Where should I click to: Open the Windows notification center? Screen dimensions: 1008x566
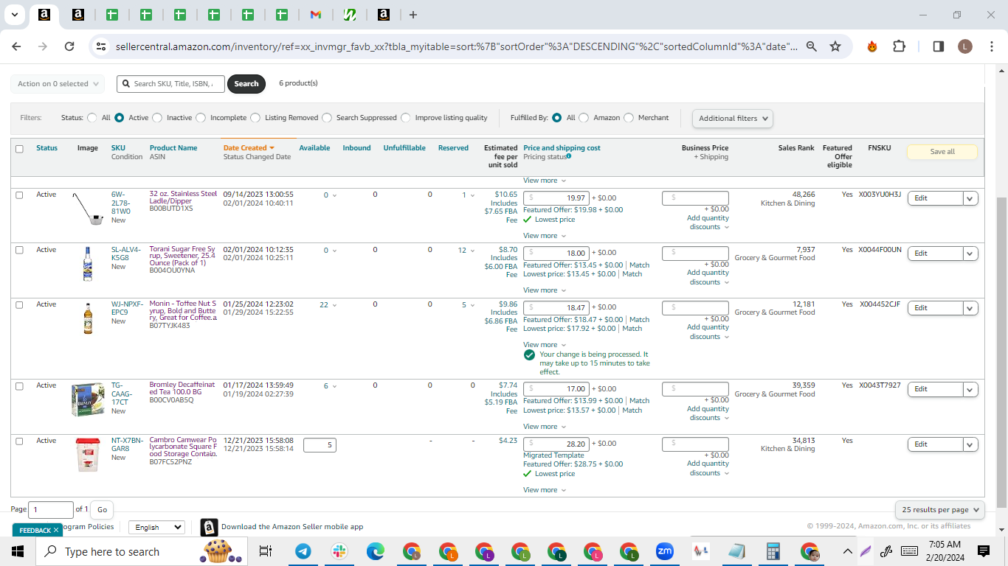click(x=984, y=551)
